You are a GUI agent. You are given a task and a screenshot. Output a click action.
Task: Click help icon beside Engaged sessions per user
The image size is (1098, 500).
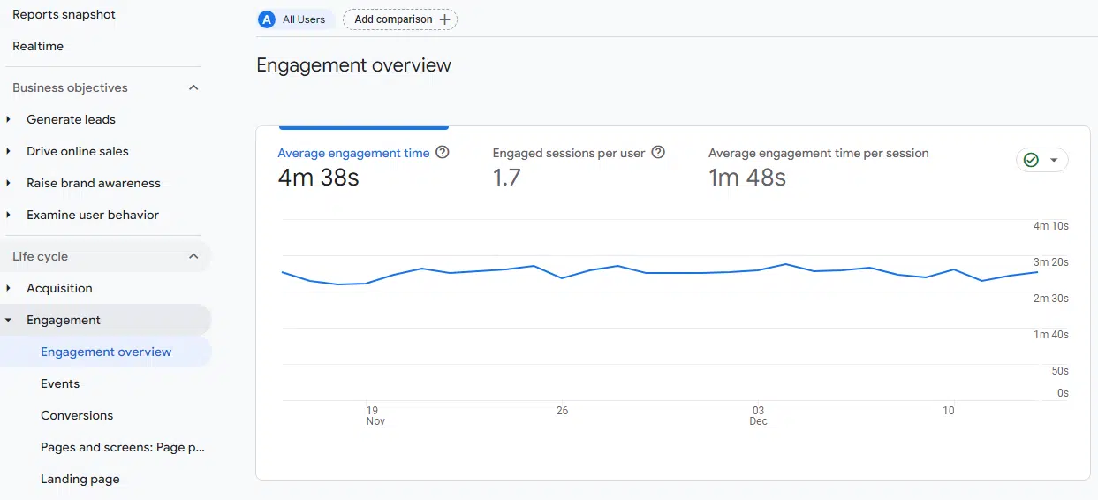tap(658, 152)
